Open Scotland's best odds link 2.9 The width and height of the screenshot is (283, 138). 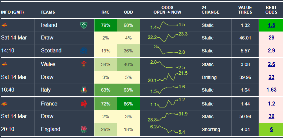coord(271,51)
